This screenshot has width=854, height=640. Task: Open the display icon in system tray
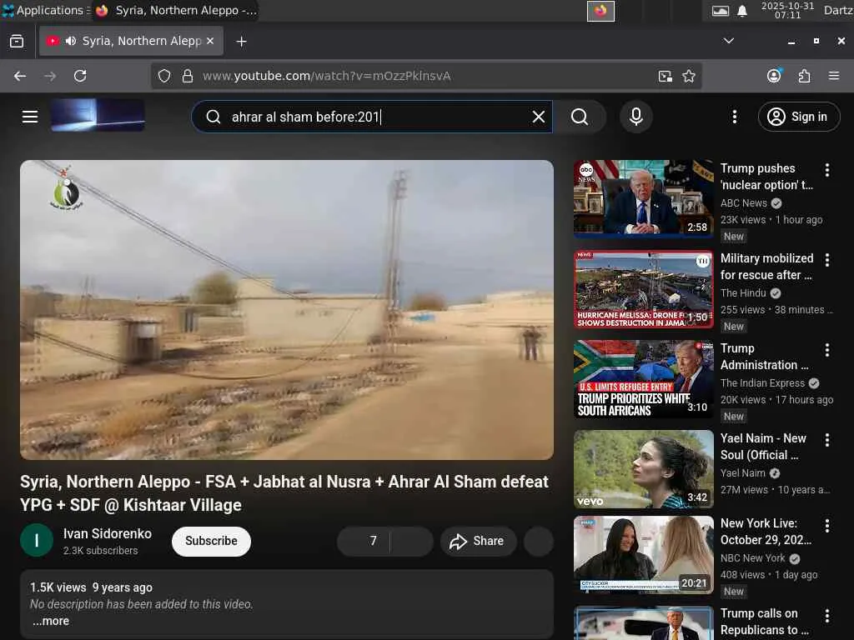point(720,11)
